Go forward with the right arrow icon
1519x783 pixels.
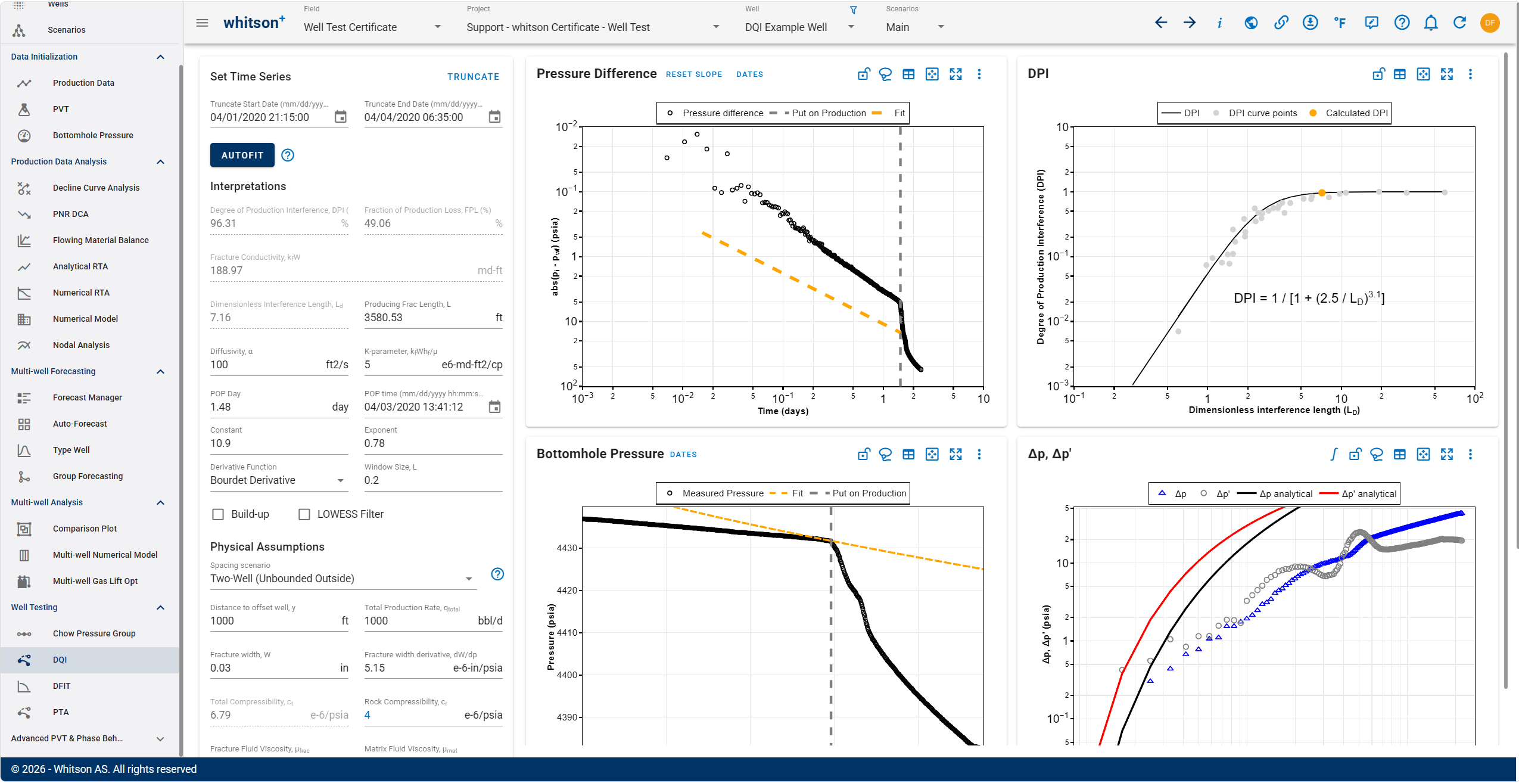click(1190, 23)
